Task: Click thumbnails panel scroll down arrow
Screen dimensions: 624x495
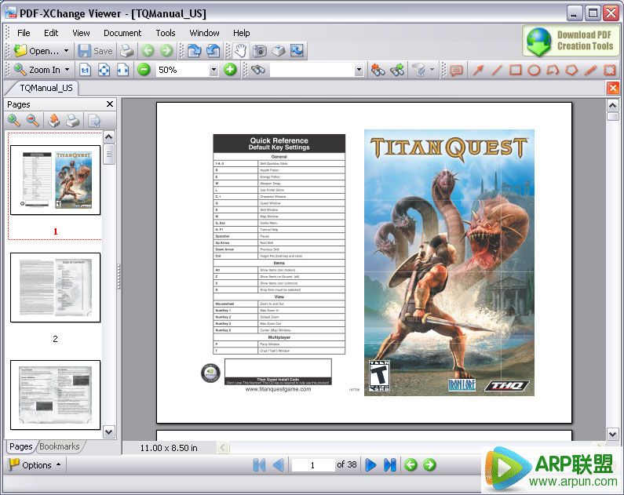Action: tap(109, 431)
